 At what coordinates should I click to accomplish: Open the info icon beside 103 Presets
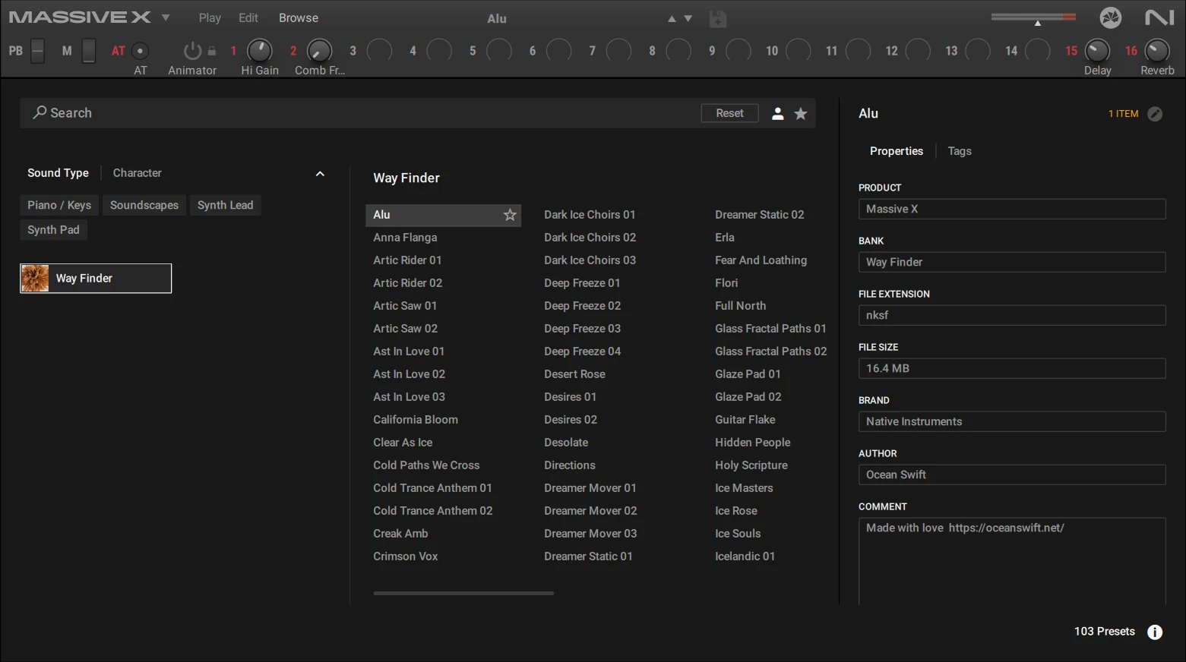(1155, 632)
